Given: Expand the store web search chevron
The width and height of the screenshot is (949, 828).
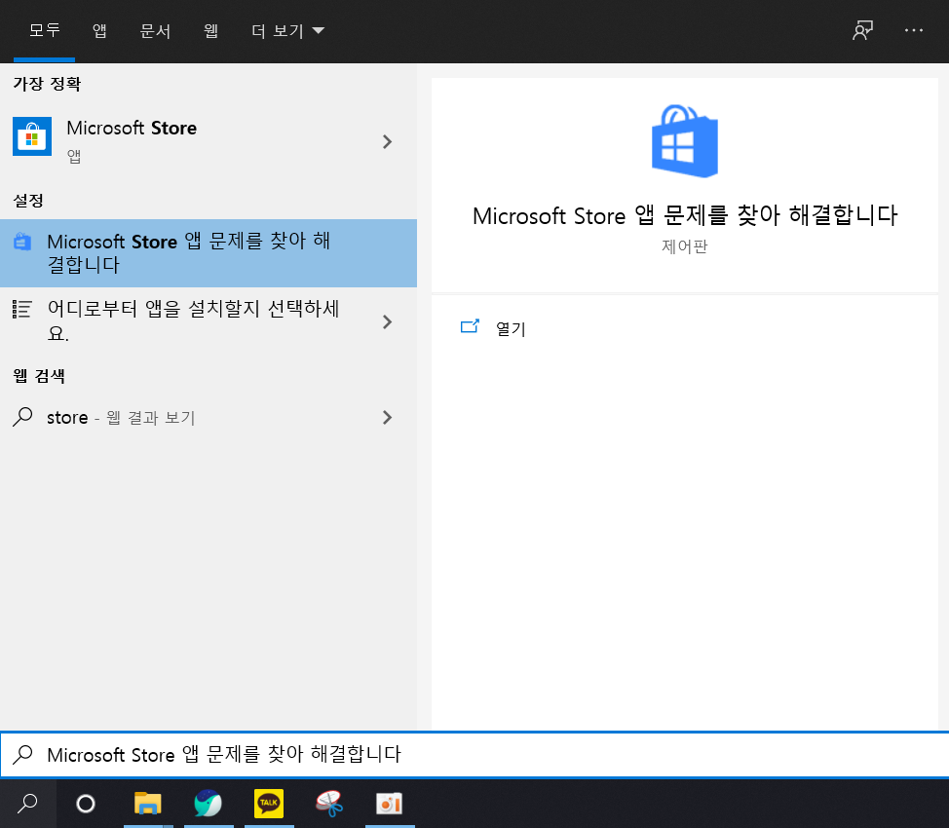Looking at the screenshot, I should pos(388,417).
